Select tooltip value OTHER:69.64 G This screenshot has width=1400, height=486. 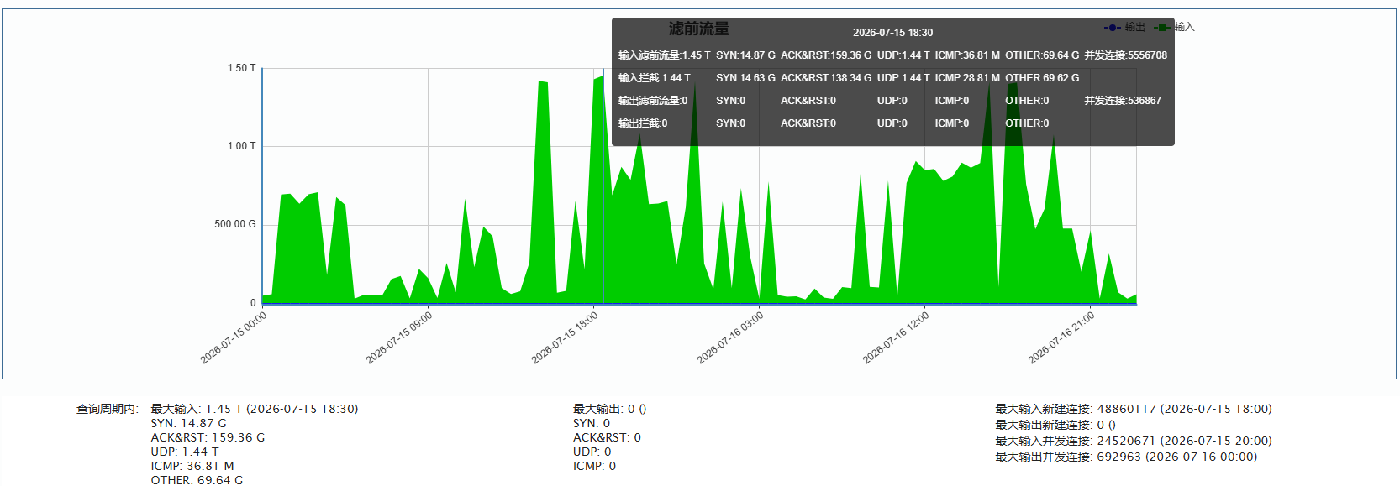click(x=1042, y=55)
